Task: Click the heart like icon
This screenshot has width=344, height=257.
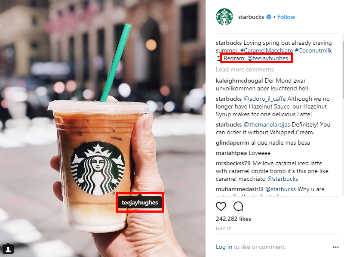Action: 221,206
